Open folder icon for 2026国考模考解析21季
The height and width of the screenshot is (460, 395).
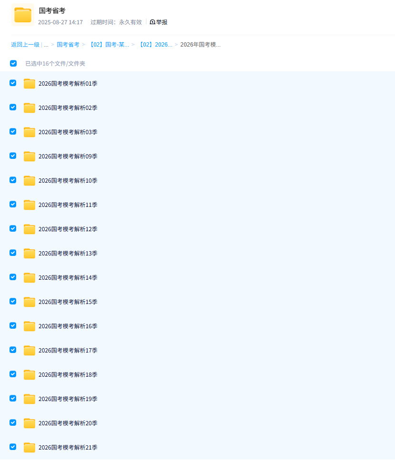[29, 447]
